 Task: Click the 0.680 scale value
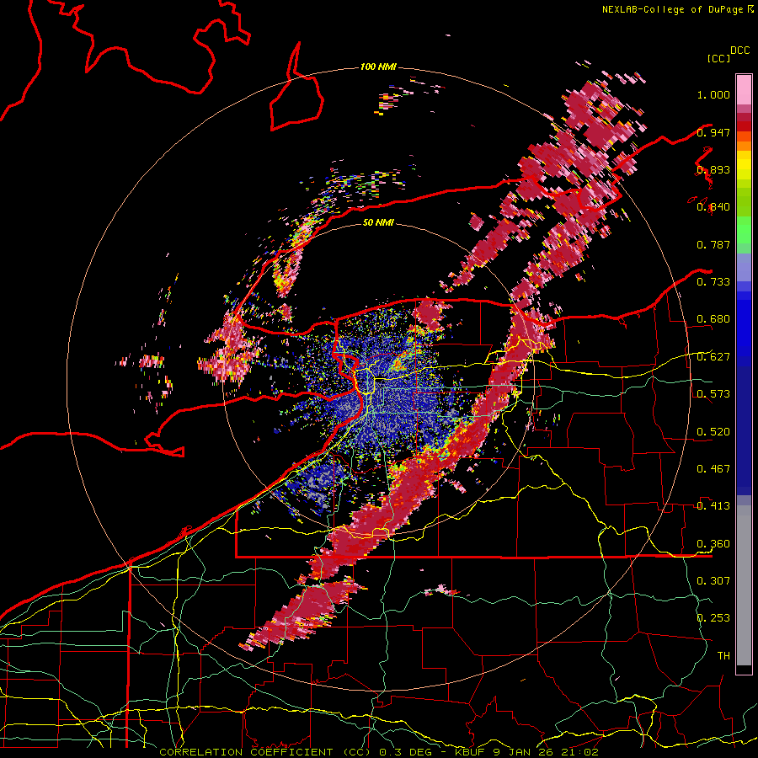[x=713, y=319]
